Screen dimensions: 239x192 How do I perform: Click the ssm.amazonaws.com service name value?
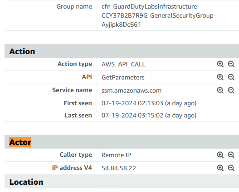[x=132, y=91]
